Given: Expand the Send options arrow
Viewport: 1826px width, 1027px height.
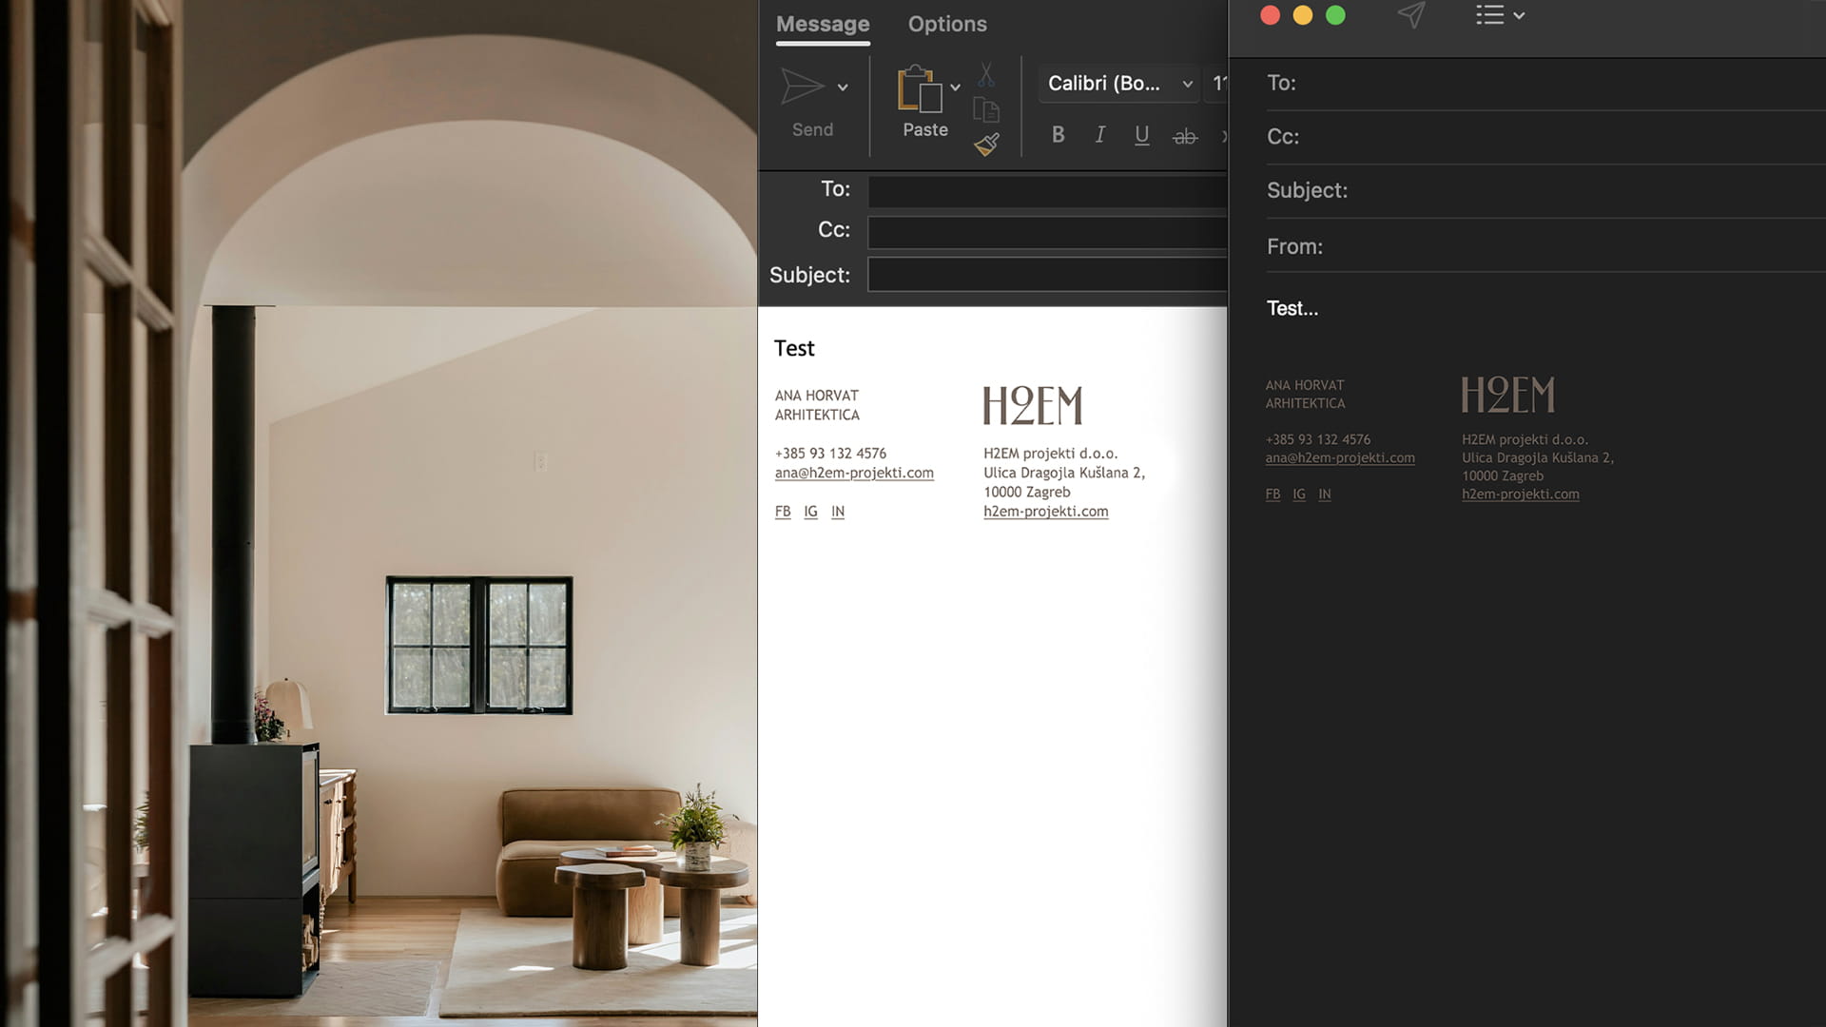Looking at the screenshot, I should click(x=843, y=87).
